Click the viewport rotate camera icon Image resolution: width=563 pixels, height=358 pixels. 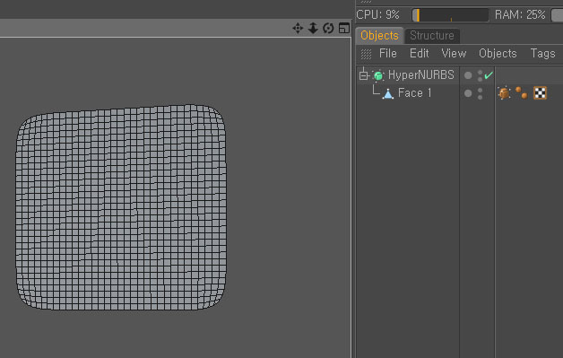click(328, 28)
